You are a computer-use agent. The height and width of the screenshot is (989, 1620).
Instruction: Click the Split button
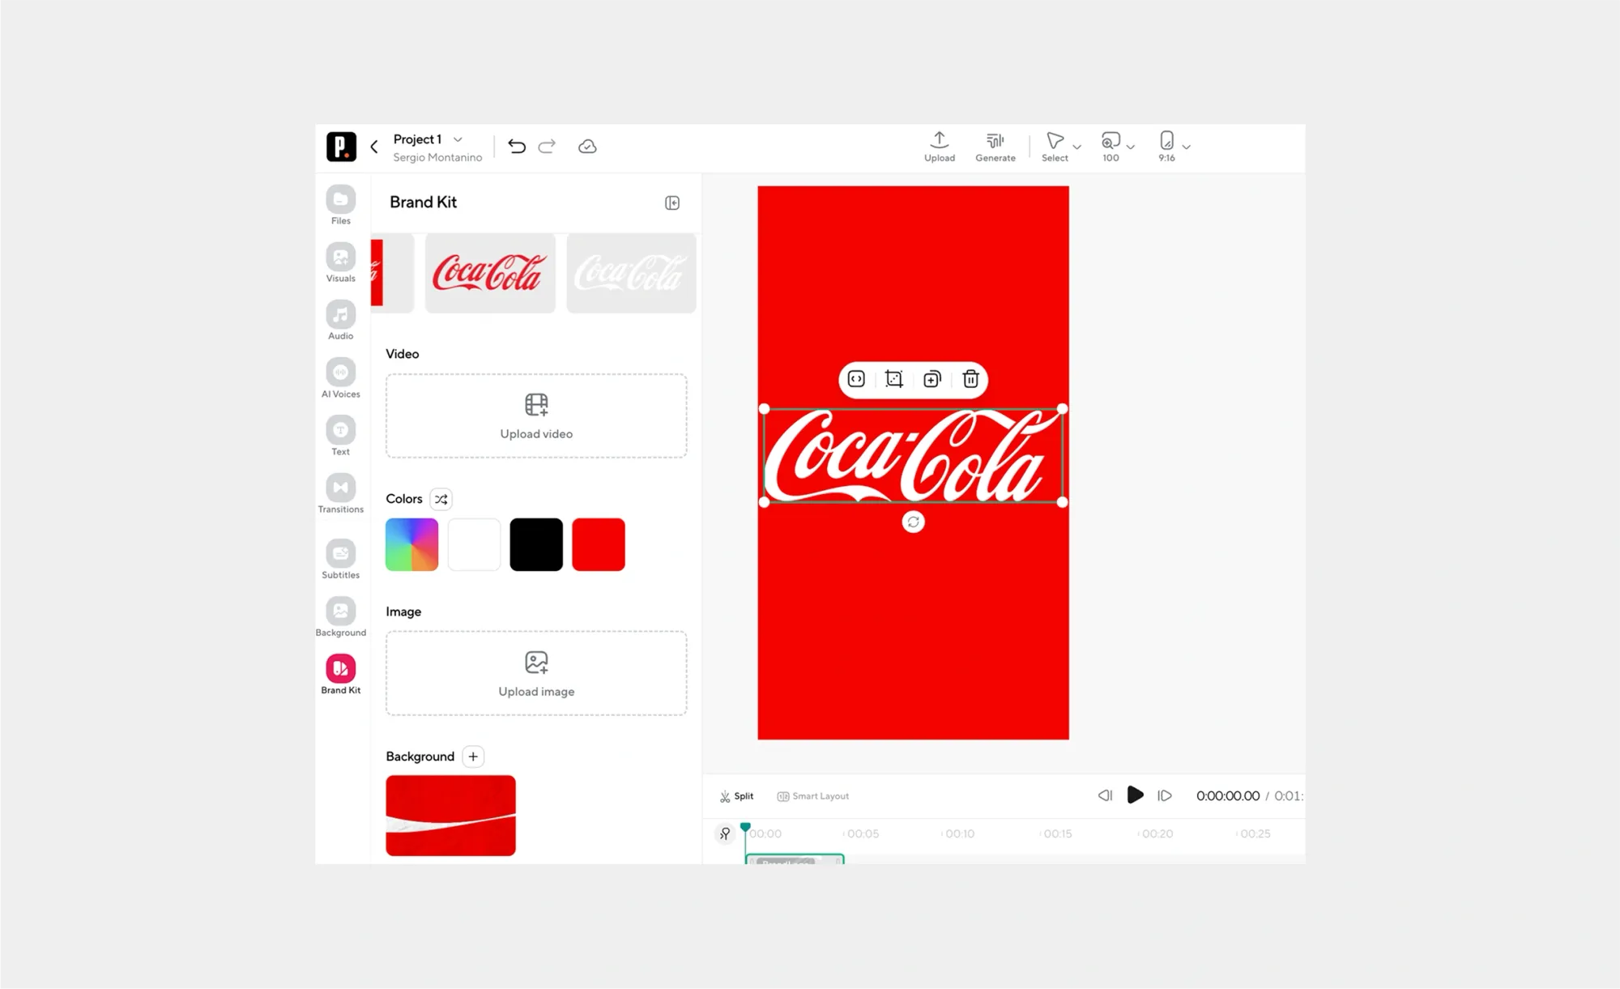pos(736,796)
